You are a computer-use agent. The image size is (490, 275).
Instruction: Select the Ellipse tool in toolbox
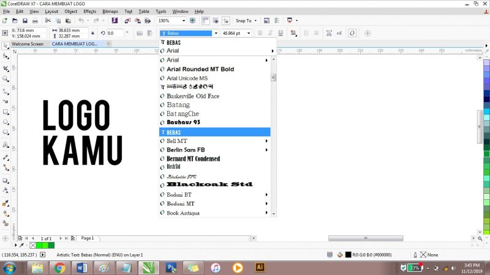6,122
